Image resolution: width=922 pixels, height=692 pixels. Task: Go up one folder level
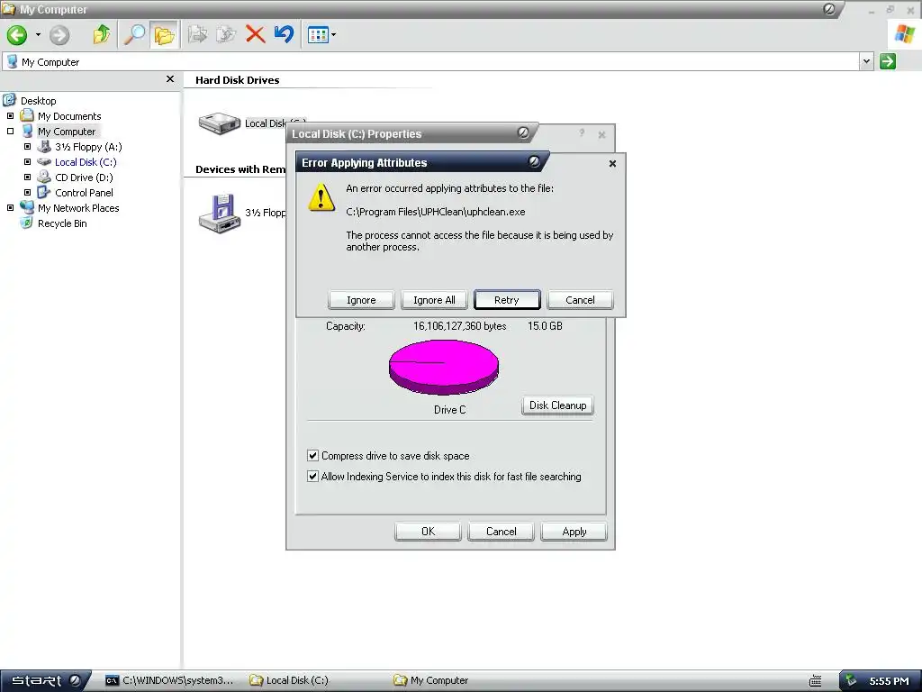tap(102, 34)
